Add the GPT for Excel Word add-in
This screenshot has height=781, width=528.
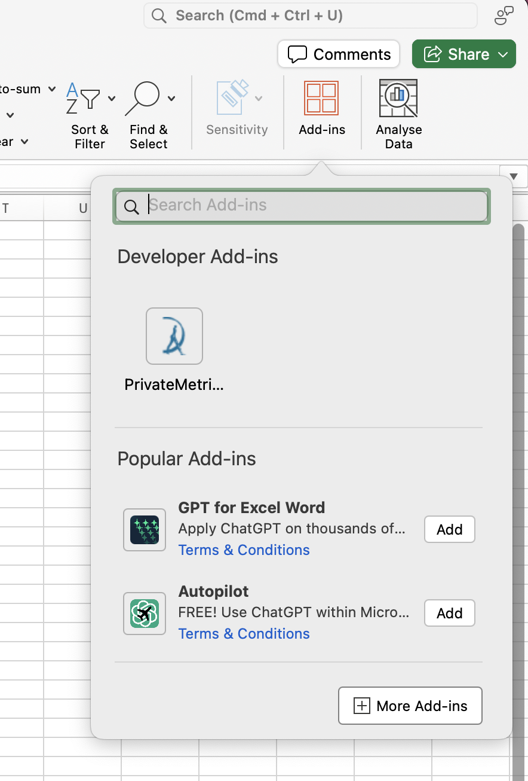click(x=449, y=529)
